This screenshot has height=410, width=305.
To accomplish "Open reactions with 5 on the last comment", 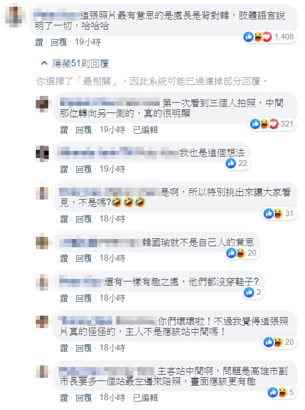I will pos(282,392).
